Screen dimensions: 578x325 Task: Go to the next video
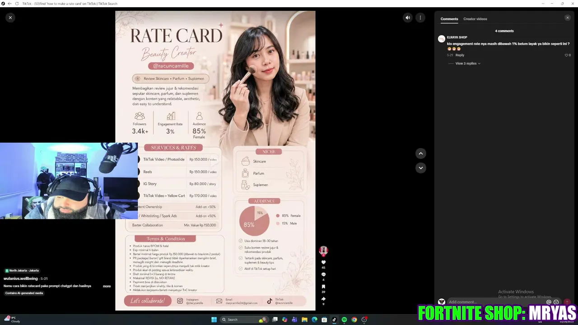coord(420,168)
